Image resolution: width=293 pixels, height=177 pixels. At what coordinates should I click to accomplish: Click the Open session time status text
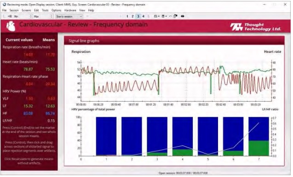[183, 173]
